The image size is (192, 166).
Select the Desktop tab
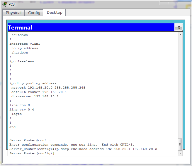(55, 13)
